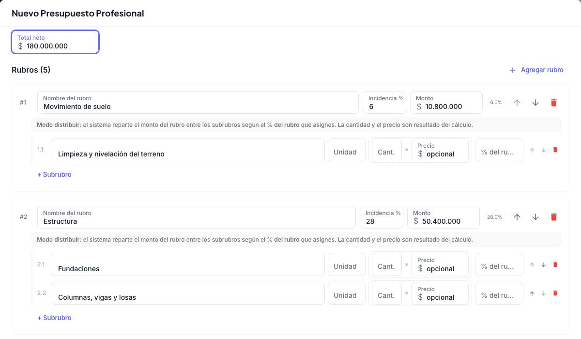The height and width of the screenshot is (339, 581).
Task: Set Cant. for Columnas, vigas y losas
Action: click(387, 293)
